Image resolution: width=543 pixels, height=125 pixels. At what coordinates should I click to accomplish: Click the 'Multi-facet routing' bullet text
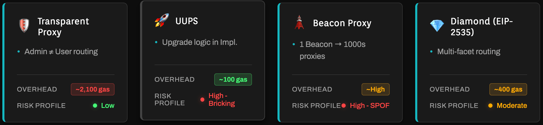[469, 52]
